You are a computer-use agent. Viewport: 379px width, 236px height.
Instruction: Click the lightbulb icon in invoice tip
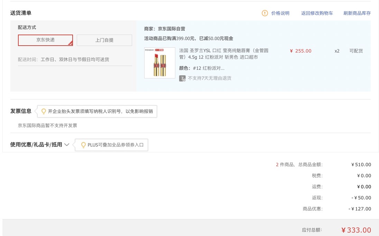pos(44,111)
